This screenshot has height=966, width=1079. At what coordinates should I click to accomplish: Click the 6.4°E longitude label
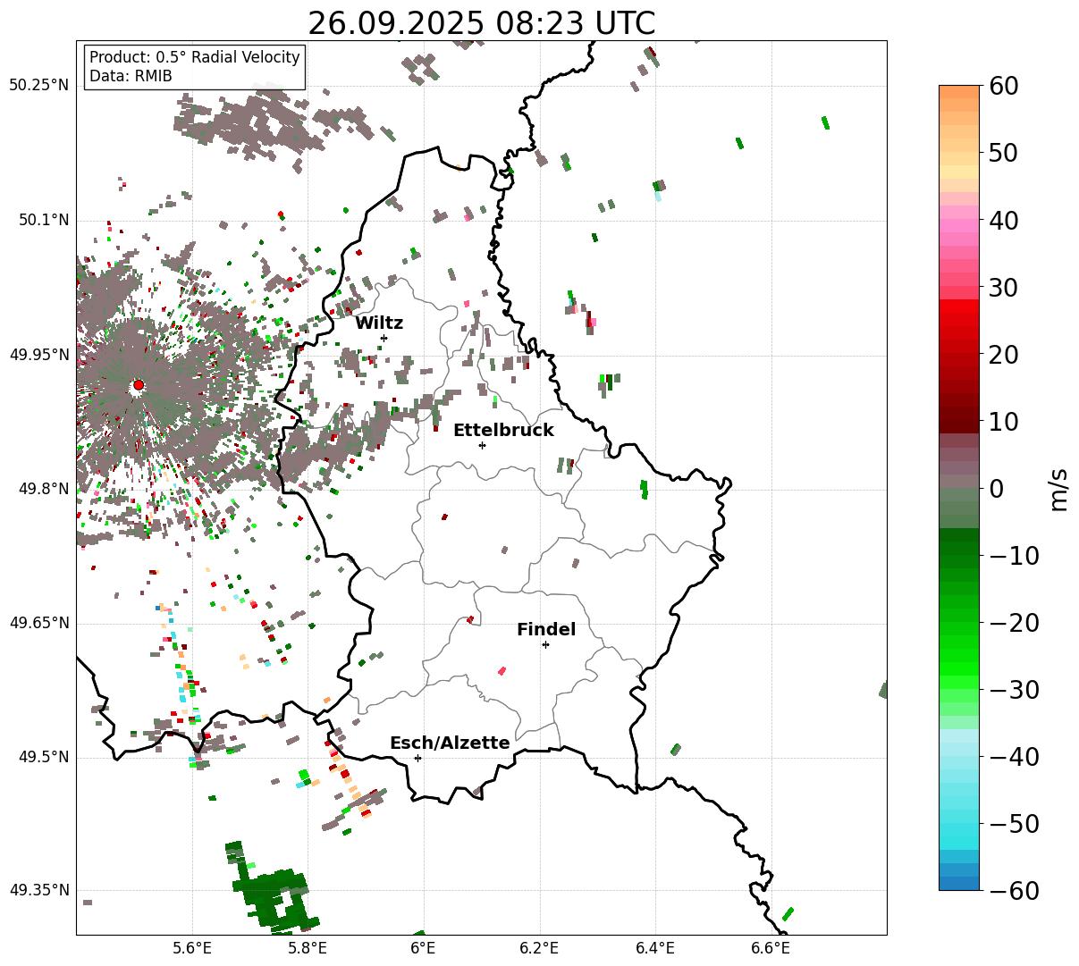click(x=655, y=948)
